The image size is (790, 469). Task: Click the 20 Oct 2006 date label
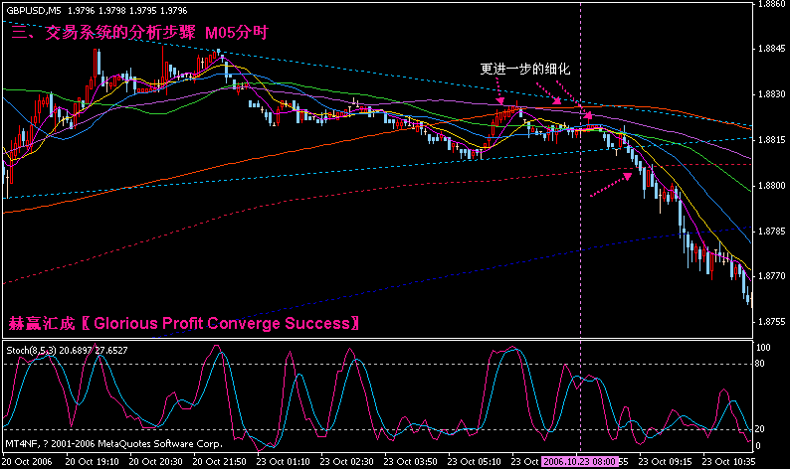pos(30,462)
